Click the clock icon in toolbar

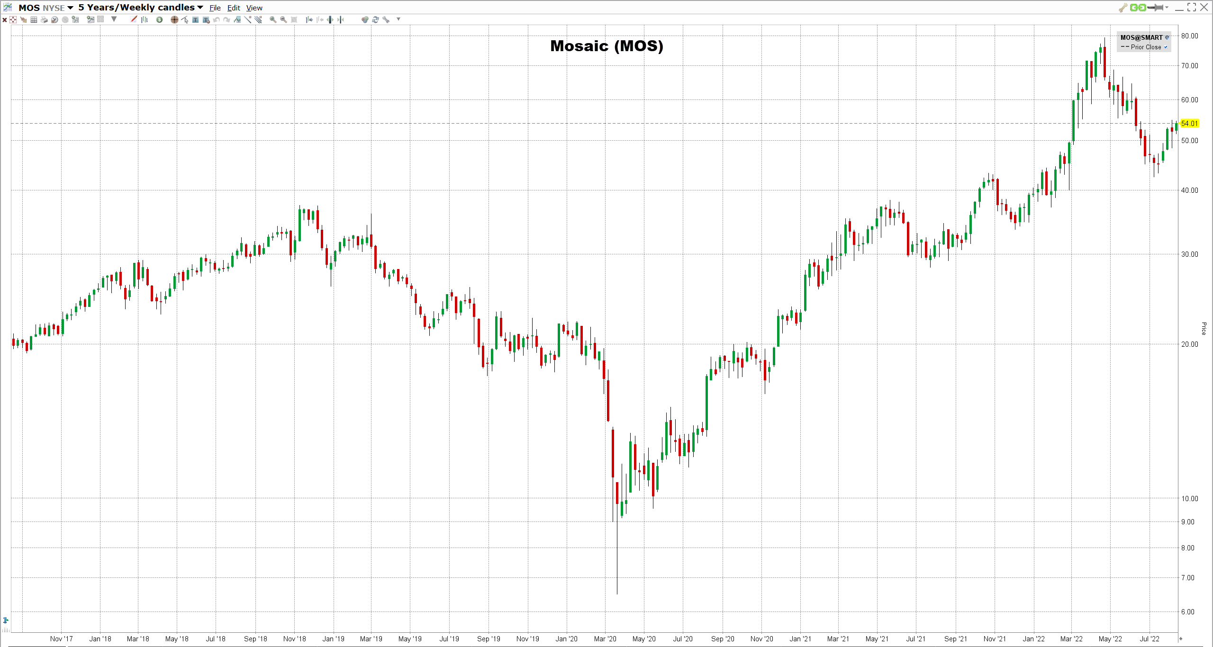pyautogui.click(x=54, y=19)
